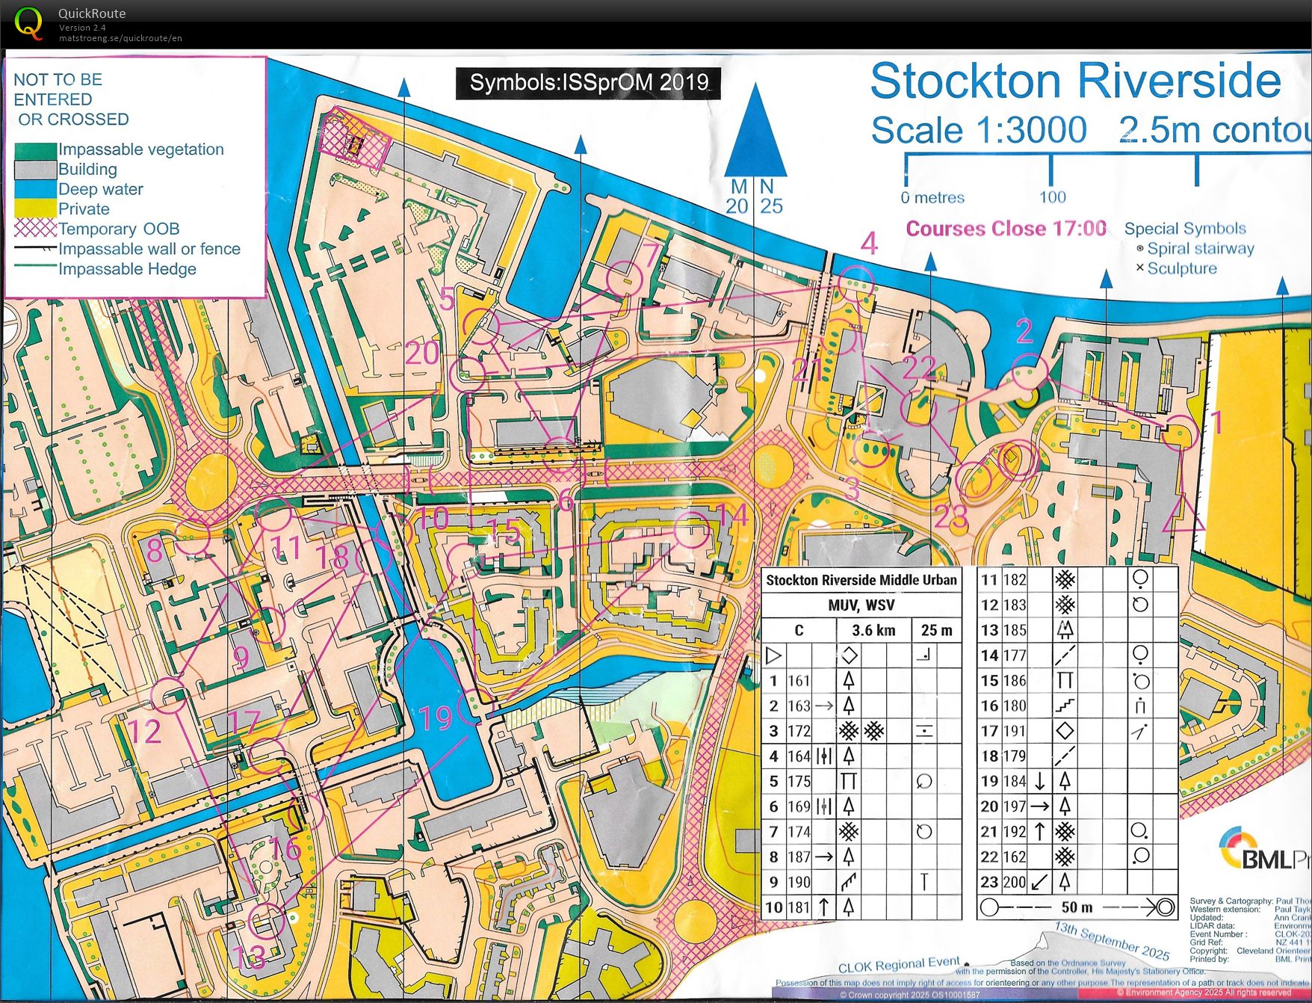
Task: Click the '50 m' finish distance in the table
Action: (1077, 907)
